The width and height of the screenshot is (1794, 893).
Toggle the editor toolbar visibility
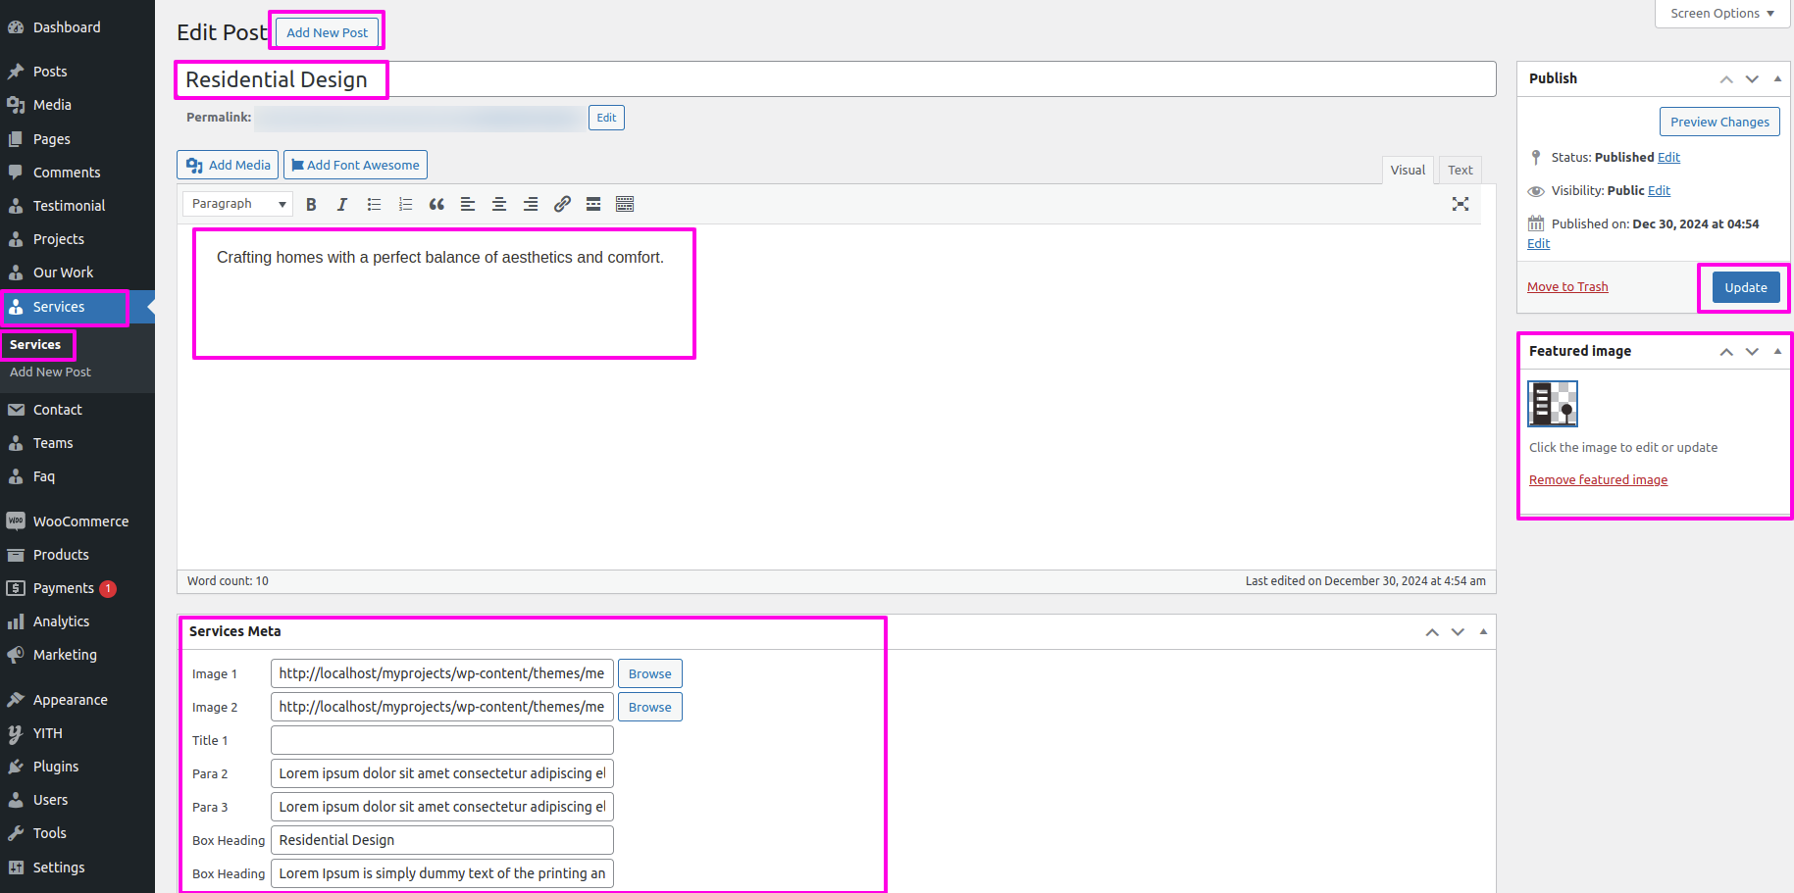[x=625, y=204]
